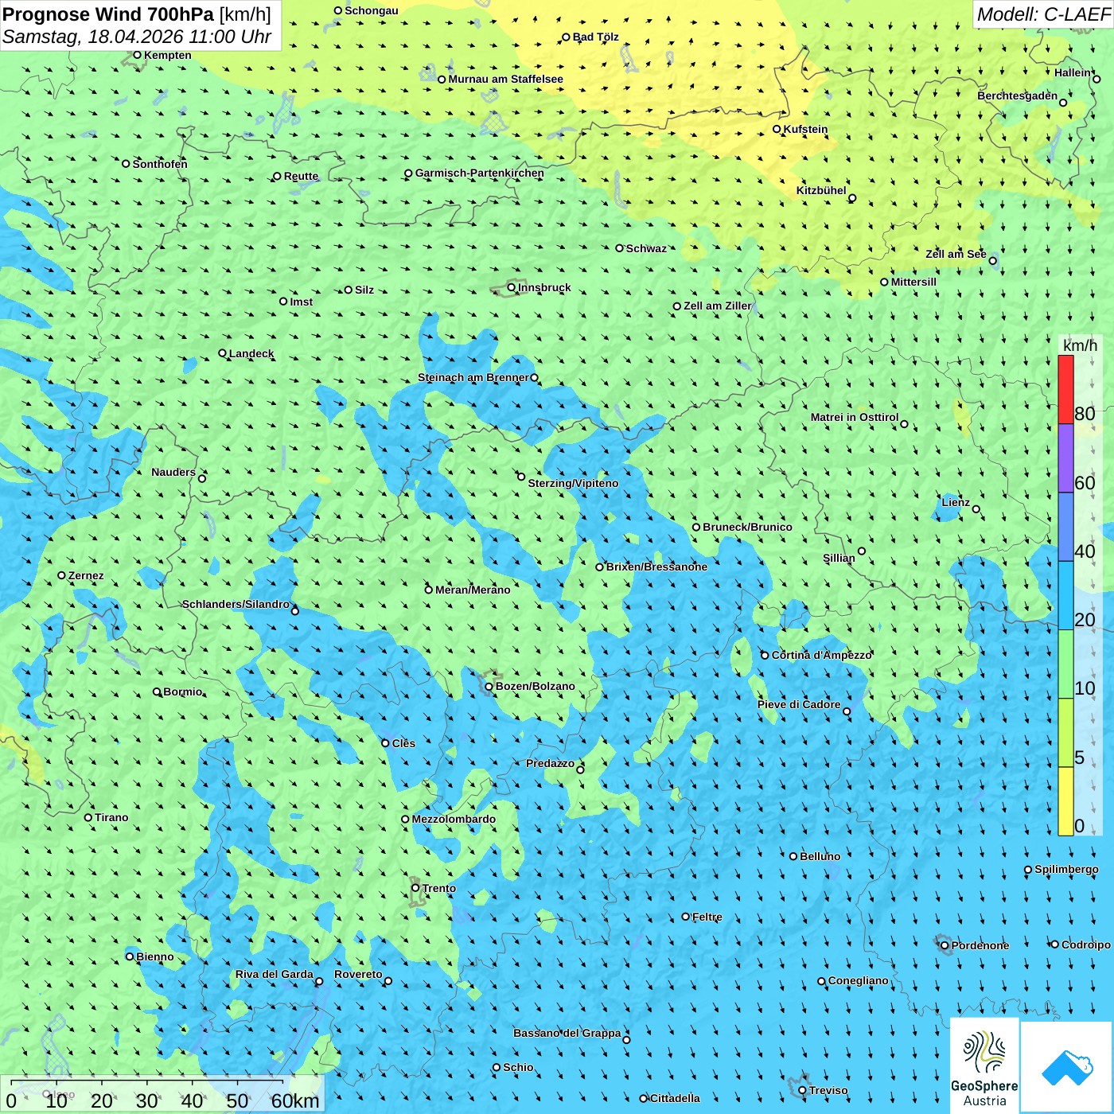
Task: Click the 'Meran/Merano' label
Action: (473, 590)
